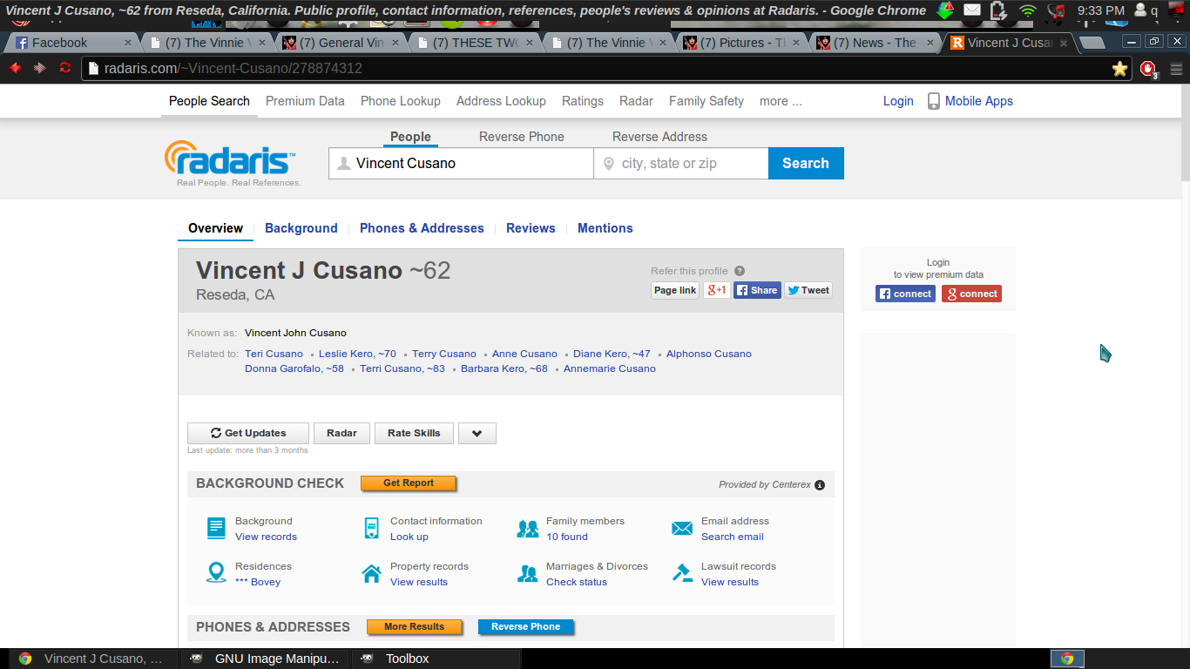1190x669 pixels.
Task: Click the Email address envelope icon
Action: click(x=682, y=529)
